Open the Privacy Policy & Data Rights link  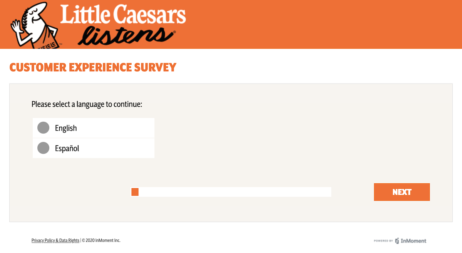(55, 240)
